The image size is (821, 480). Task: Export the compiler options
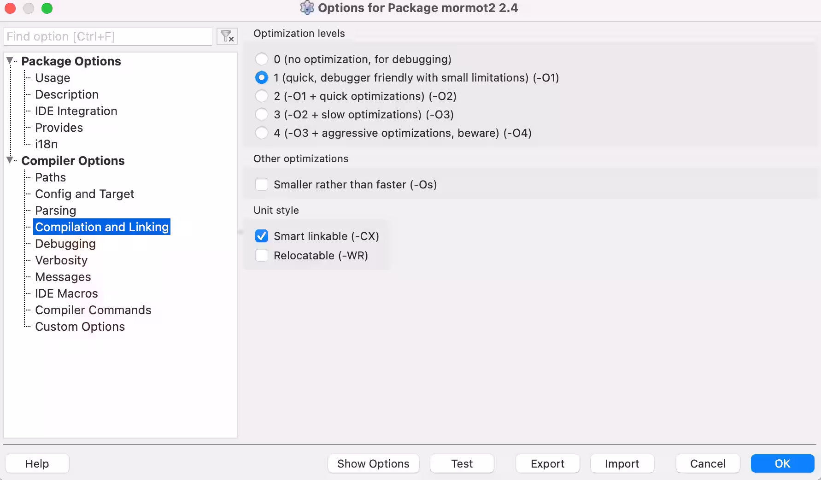pos(547,463)
